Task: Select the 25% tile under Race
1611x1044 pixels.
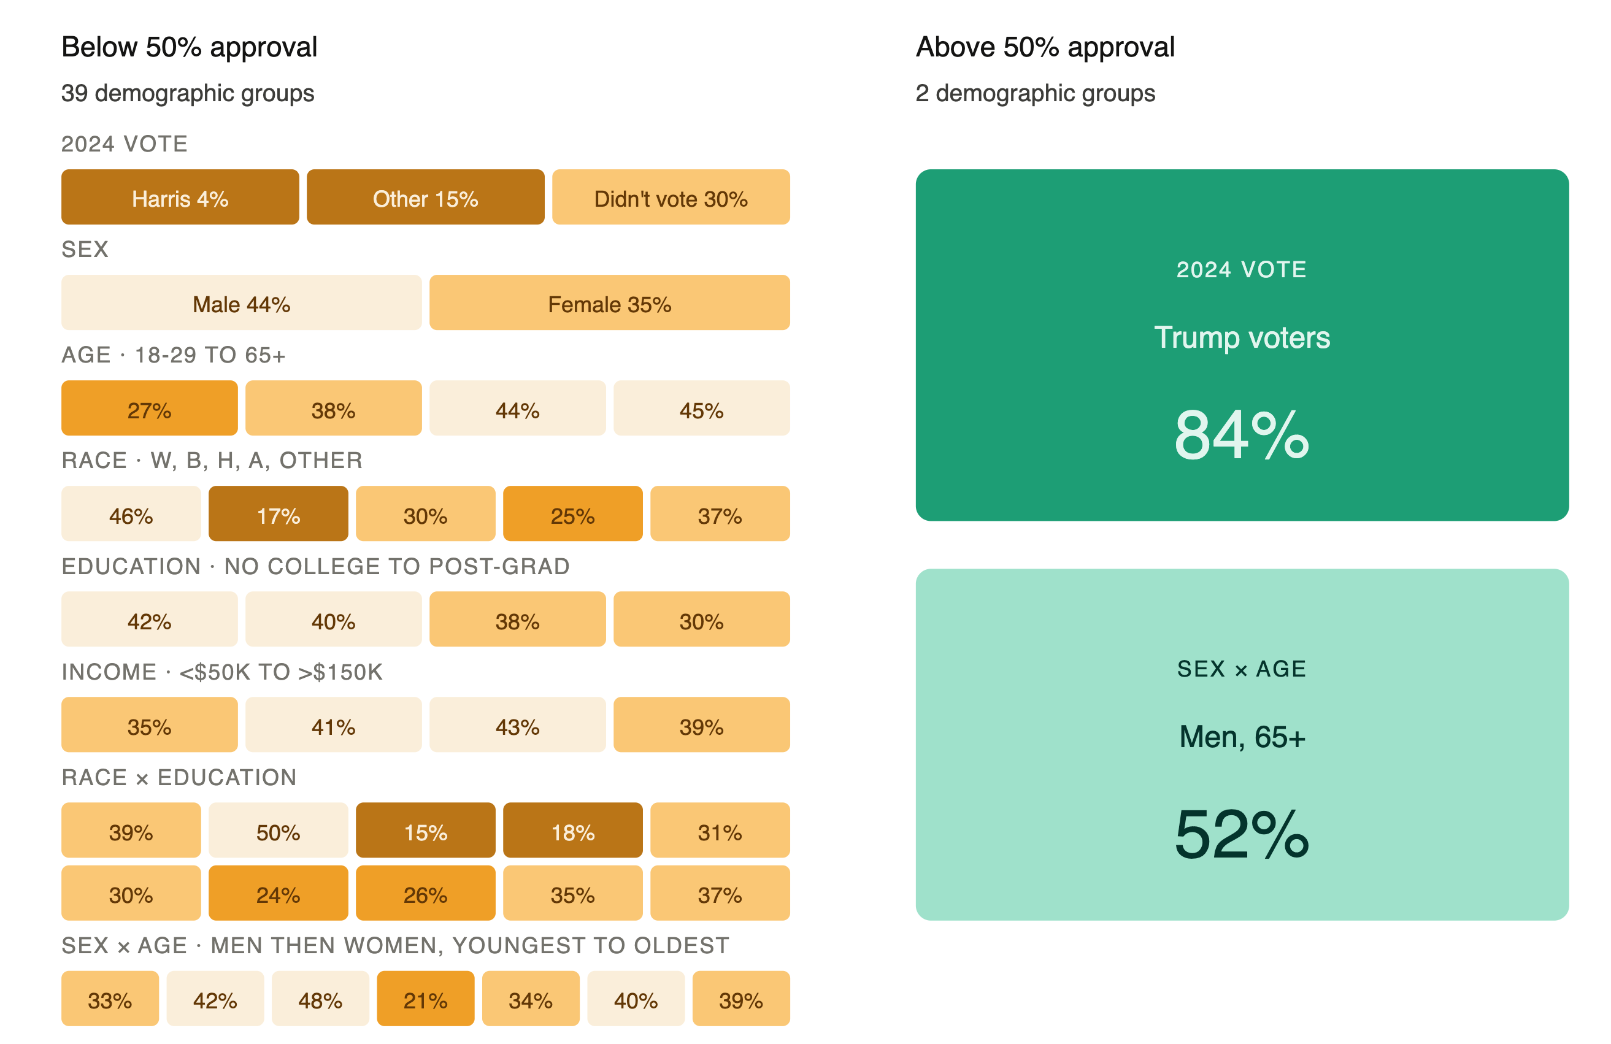Action: [572, 513]
